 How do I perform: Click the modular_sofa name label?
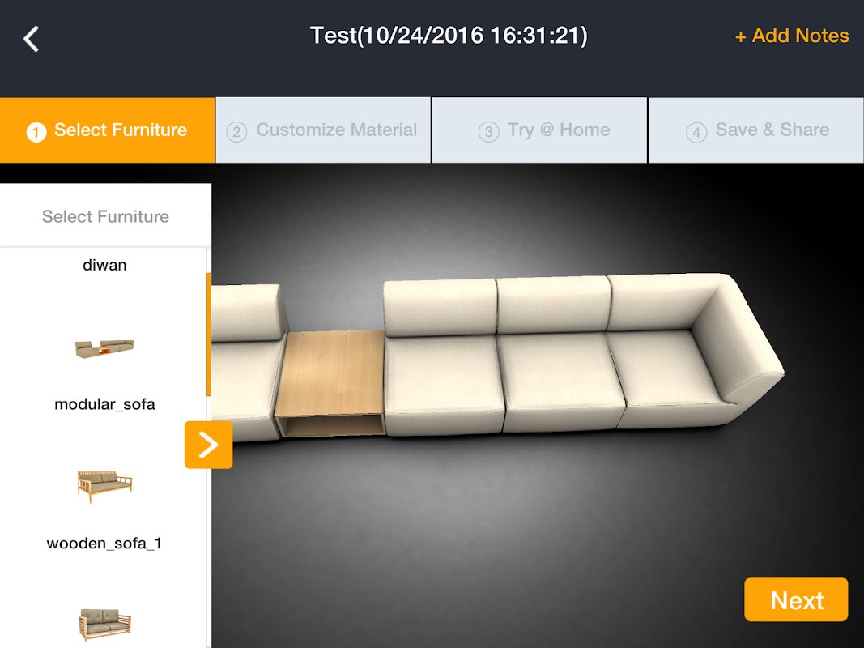(x=104, y=404)
